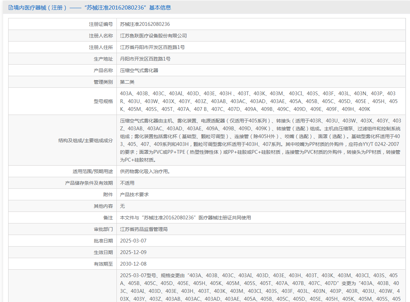Image resolution: width=410 pixels, height=302 pixels.
Task: Select effective date 2025-12-09
Action: point(133,252)
